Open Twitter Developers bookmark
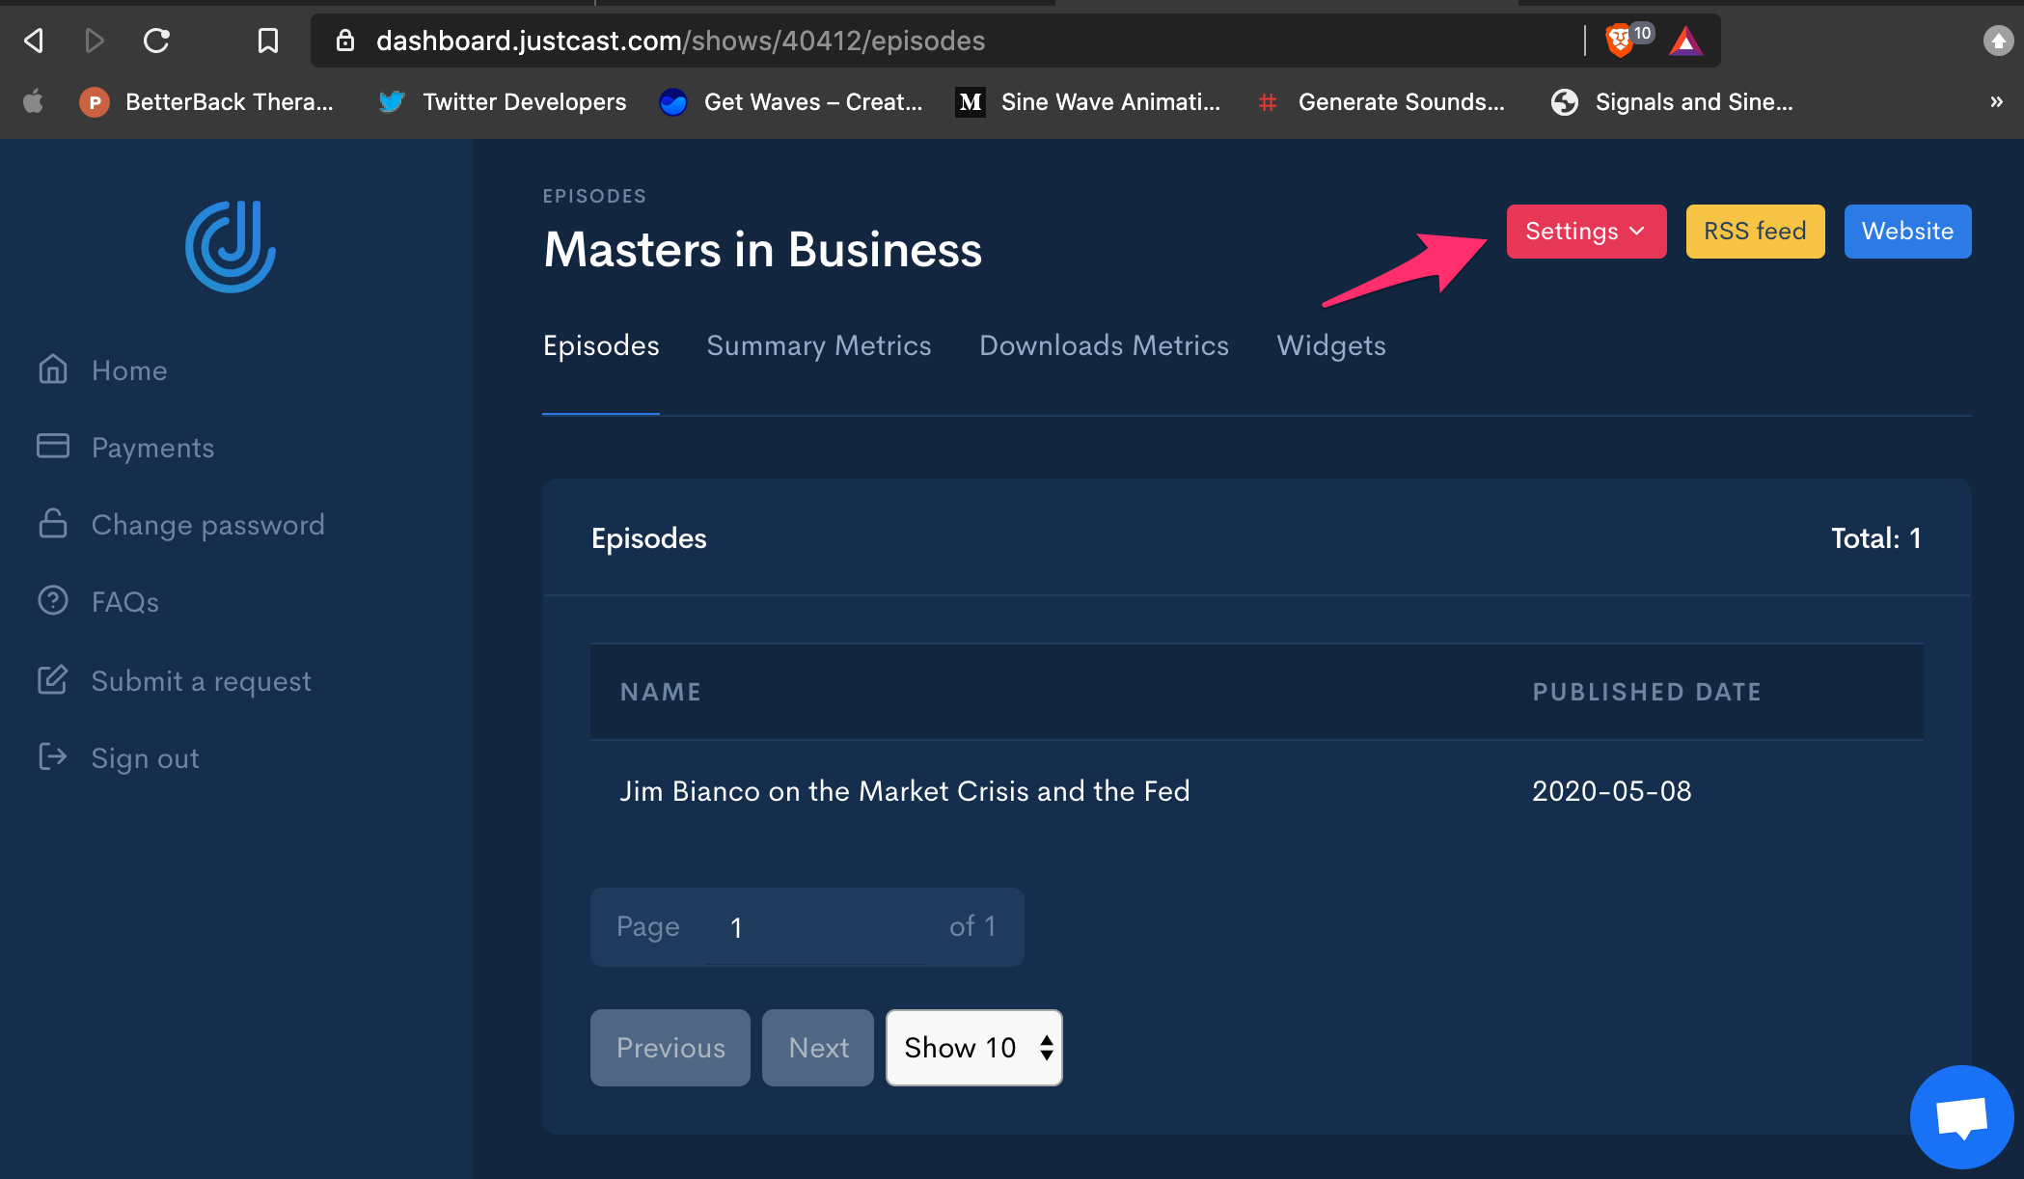The image size is (2024, 1179). click(503, 101)
